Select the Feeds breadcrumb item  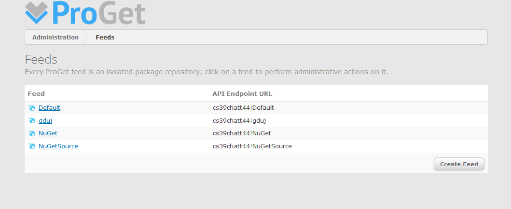pyautogui.click(x=105, y=37)
